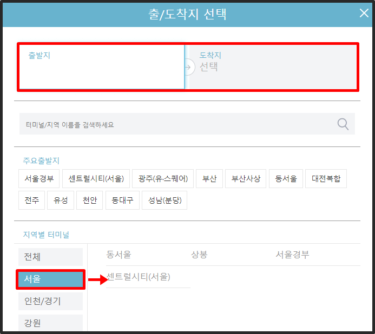This screenshot has height=334, width=375.
Task: Pick 상봉 in the regional terminal list
Action: click(x=199, y=255)
